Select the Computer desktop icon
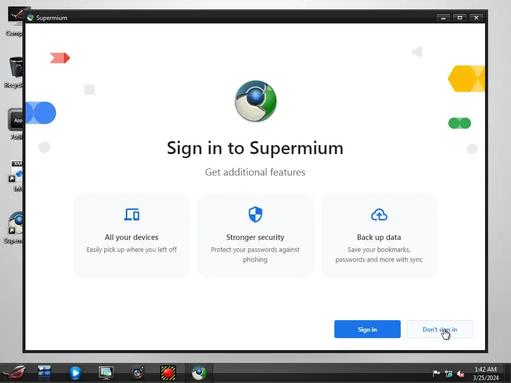Screen dimensions: 511x383 (x=14, y=21)
